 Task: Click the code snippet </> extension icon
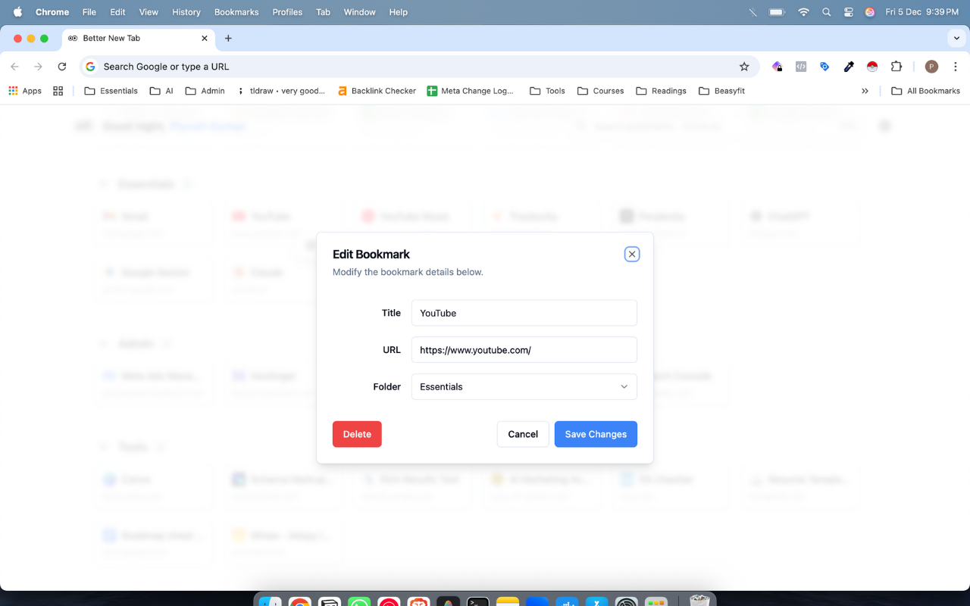pyautogui.click(x=801, y=67)
